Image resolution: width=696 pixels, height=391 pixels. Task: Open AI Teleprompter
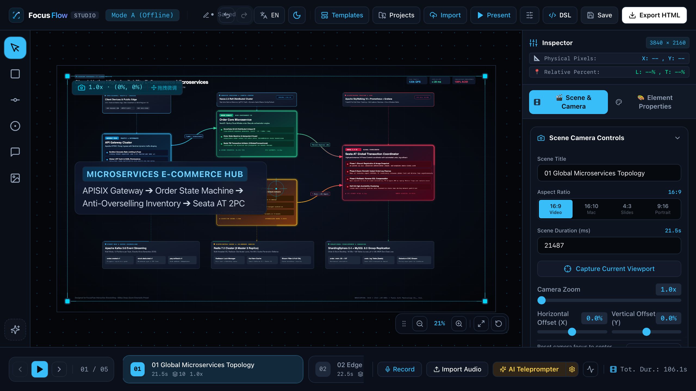point(529,369)
